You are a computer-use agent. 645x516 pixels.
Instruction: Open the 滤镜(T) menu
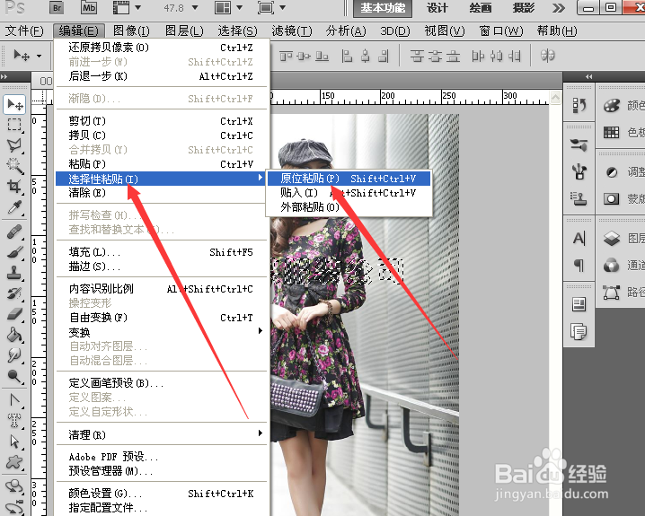[x=292, y=31]
